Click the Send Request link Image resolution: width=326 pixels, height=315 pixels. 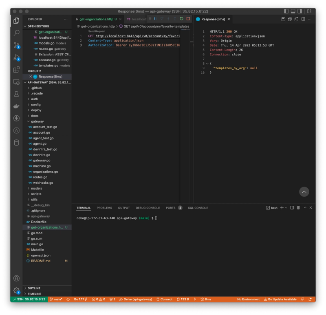97,31
